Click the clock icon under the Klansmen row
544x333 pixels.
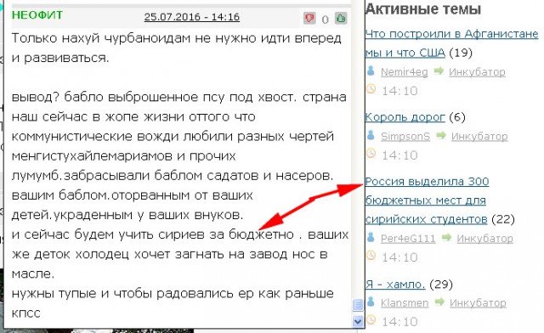tap(371, 319)
